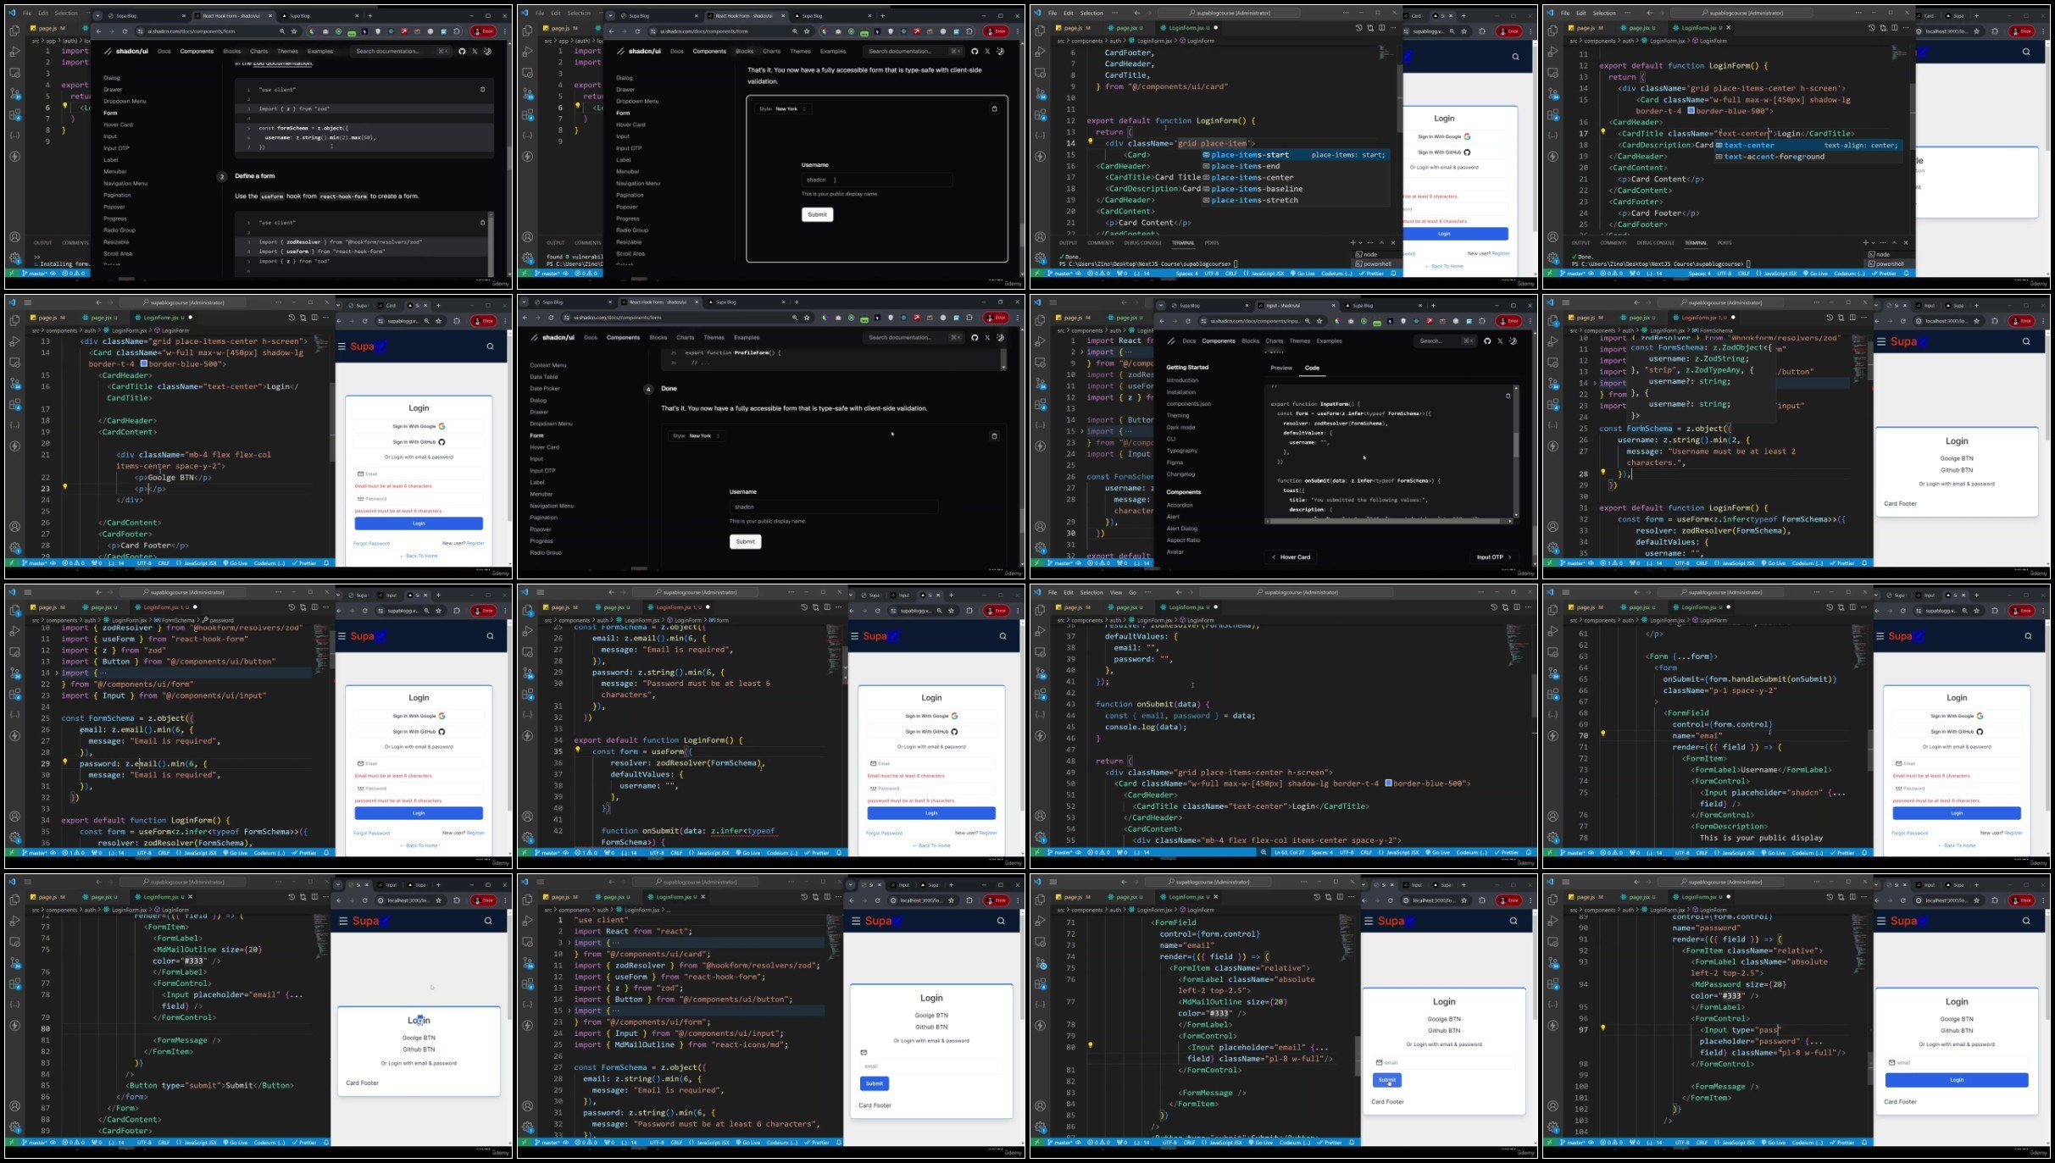This screenshot has height=1163, width=2055.
Task: Click the lightbulb icon on line 70
Action: 1602,734
